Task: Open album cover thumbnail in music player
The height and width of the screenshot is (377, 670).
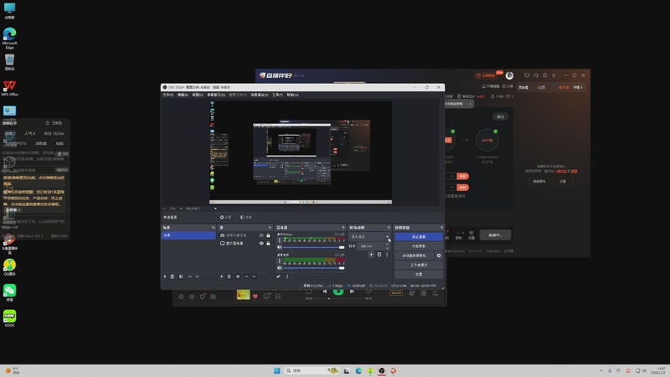Action: (x=243, y=295)
